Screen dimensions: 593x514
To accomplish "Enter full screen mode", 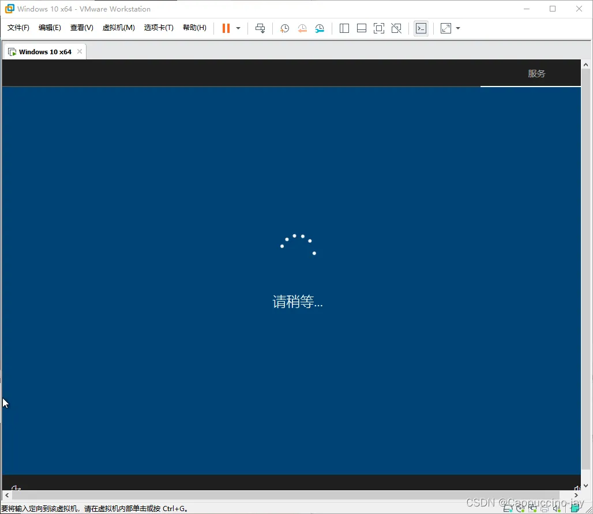I will [x=378, y=28].
